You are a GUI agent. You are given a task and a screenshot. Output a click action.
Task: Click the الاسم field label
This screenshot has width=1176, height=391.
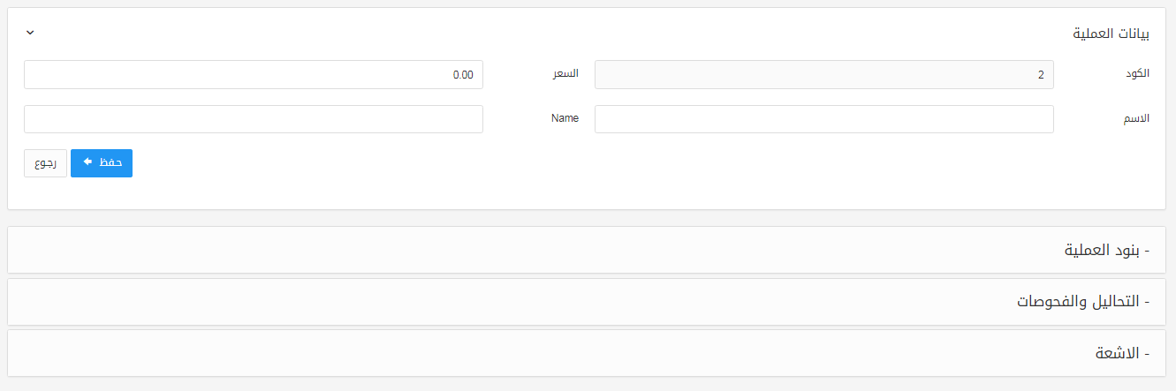(1135, 118)
